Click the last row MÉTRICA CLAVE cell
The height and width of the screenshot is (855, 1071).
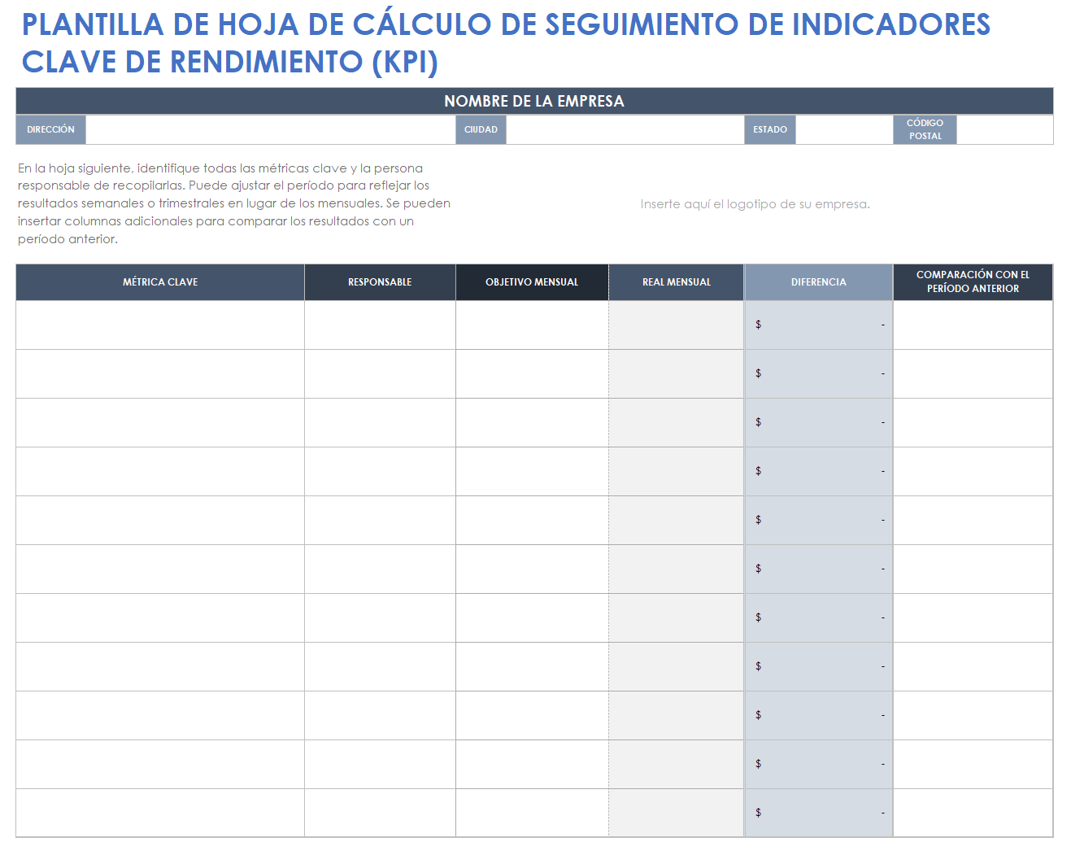(x=160, y=813)
